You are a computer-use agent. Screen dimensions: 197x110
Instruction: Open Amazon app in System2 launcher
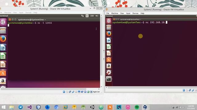click(109, 66)
